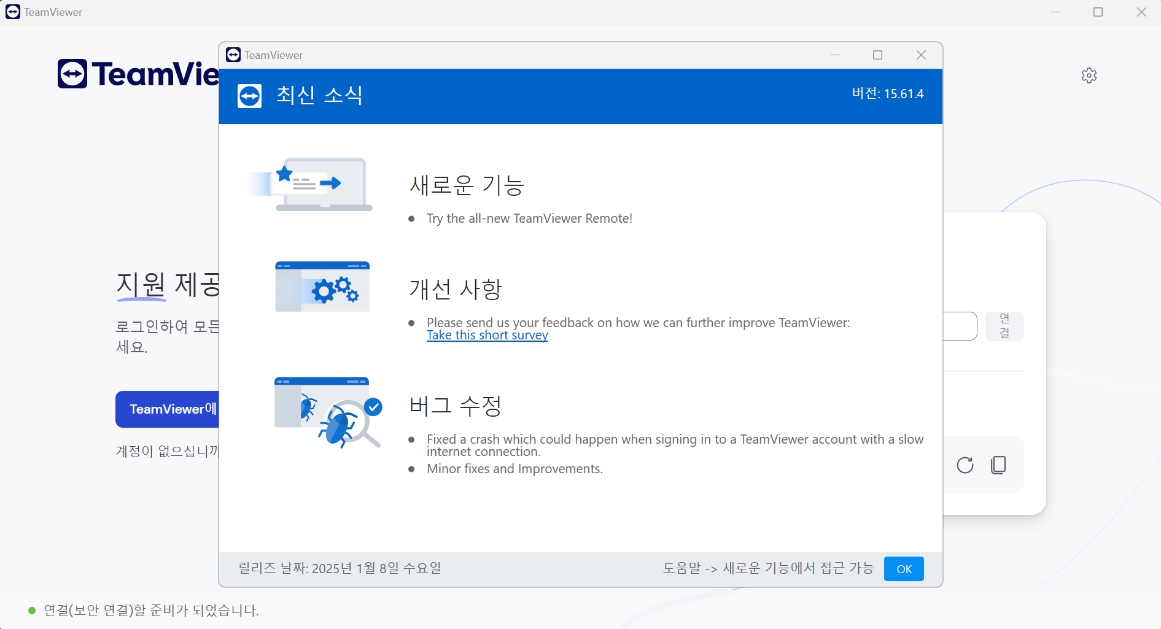Click the '최신 소식' header title
The width and height of the screenshot is (1161, 629).
click(x=319, y=95)
